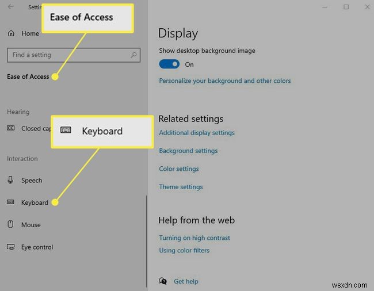
Task: Minimize the Settings window
Action: click(325, 7)
